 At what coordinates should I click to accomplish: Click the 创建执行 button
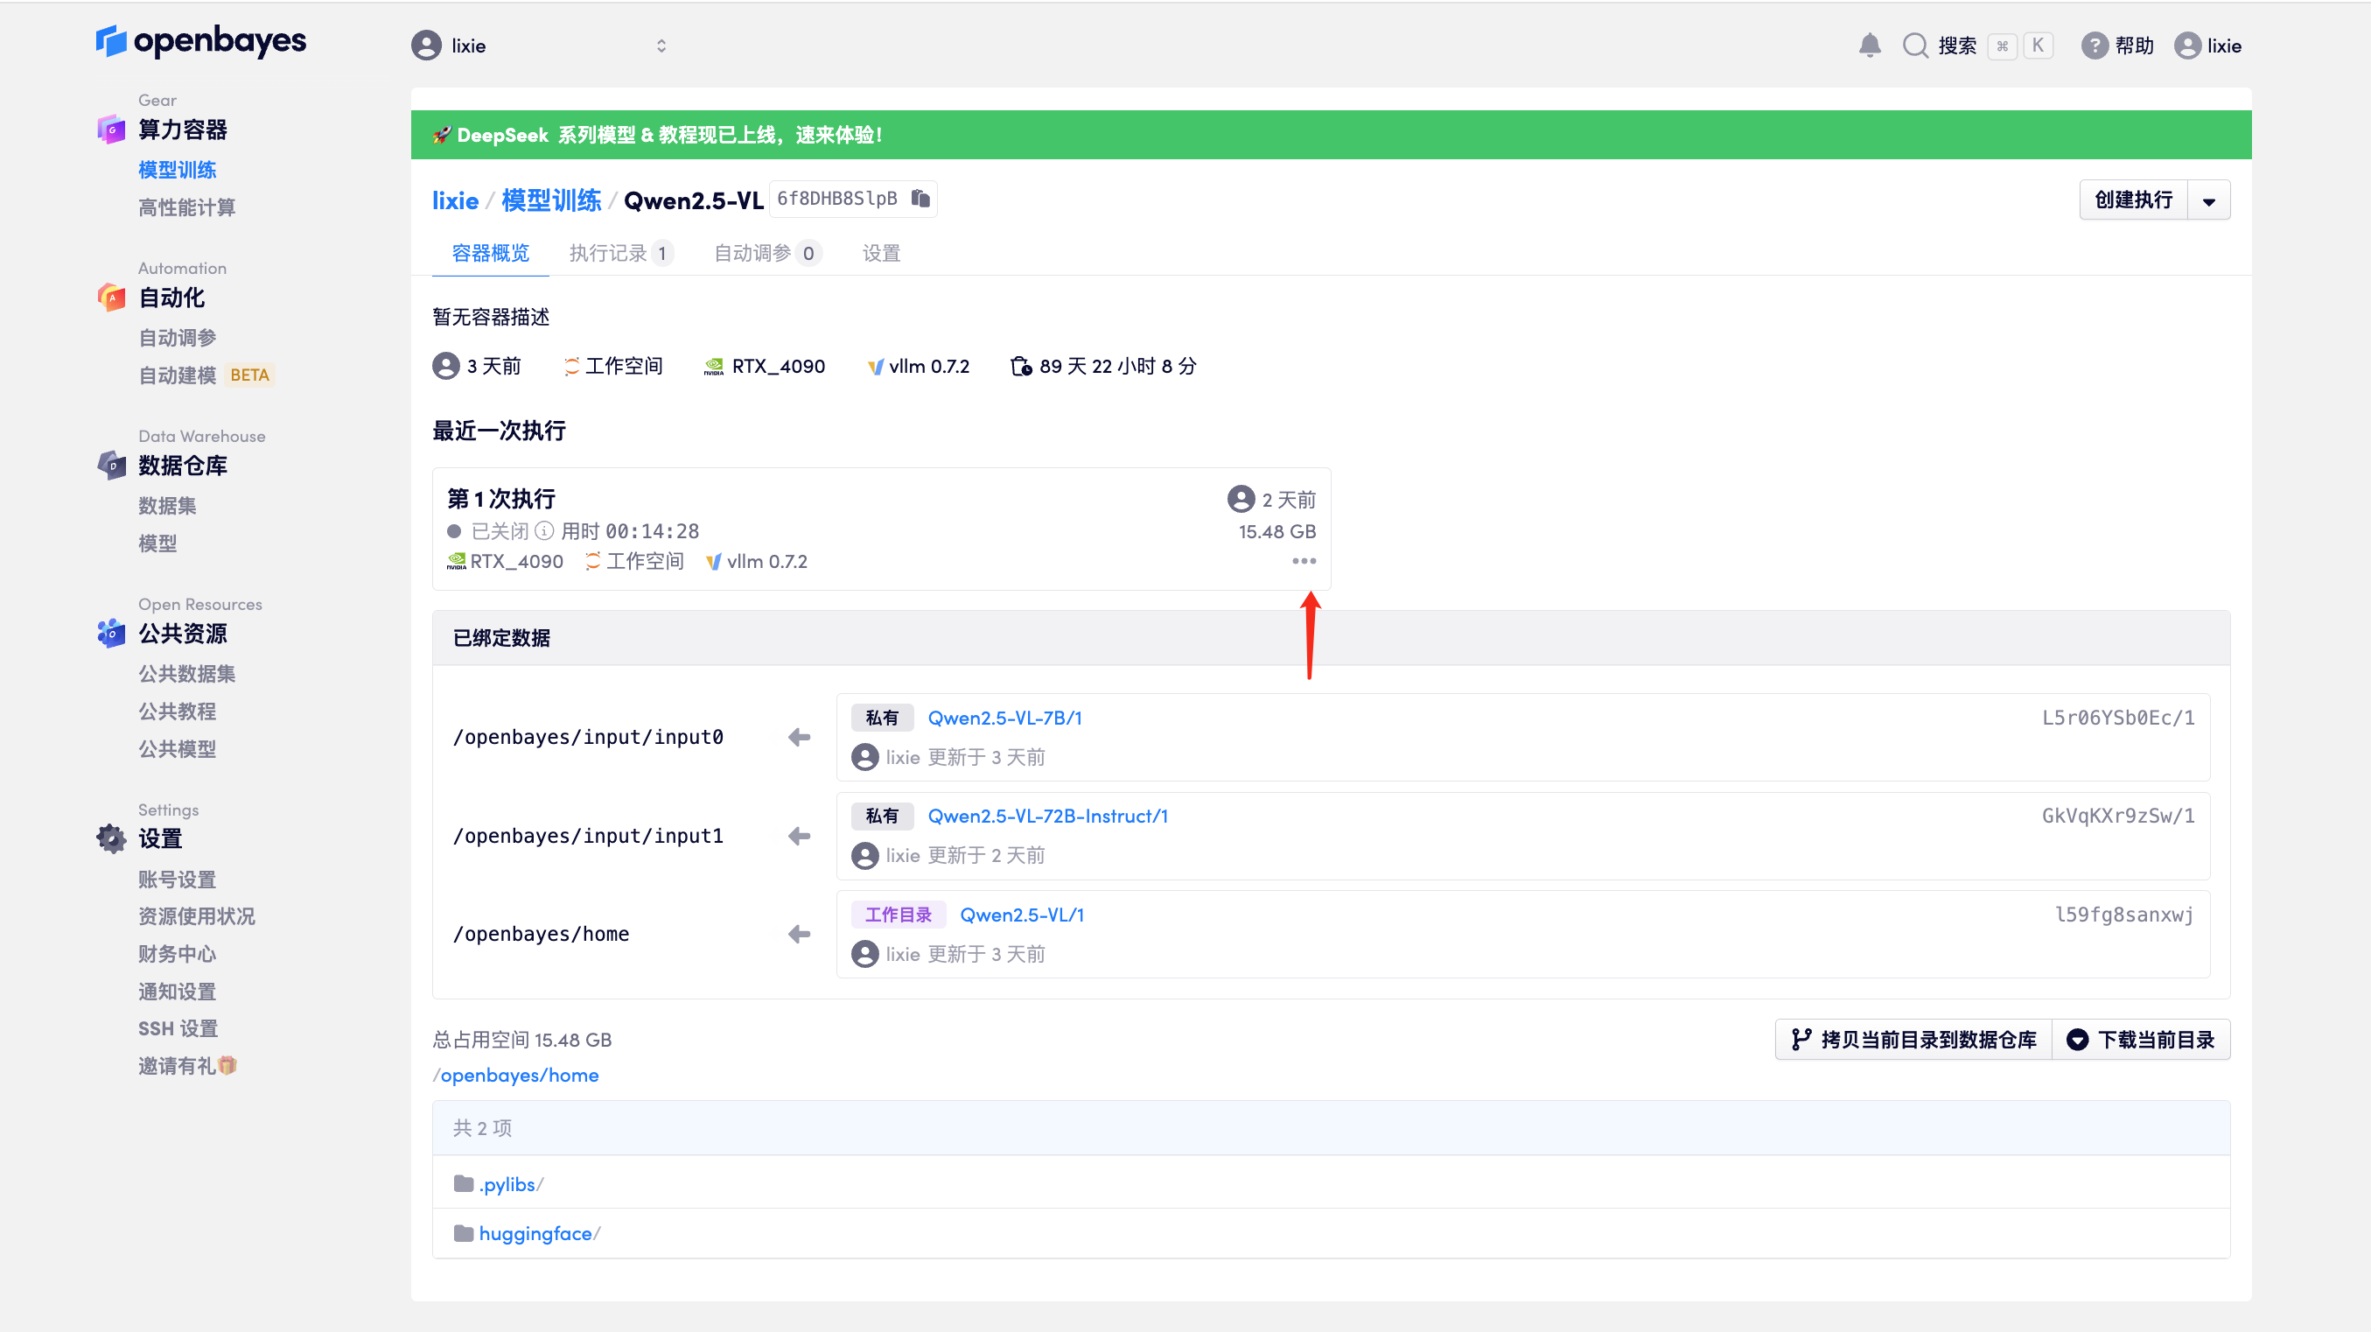[2134, 200]
